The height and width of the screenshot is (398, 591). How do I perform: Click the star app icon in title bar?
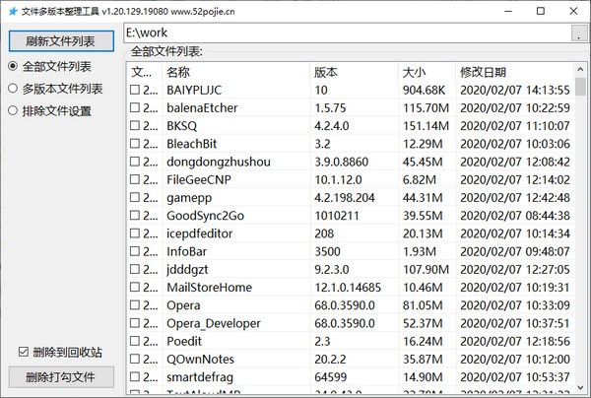(x=13, y=11)
